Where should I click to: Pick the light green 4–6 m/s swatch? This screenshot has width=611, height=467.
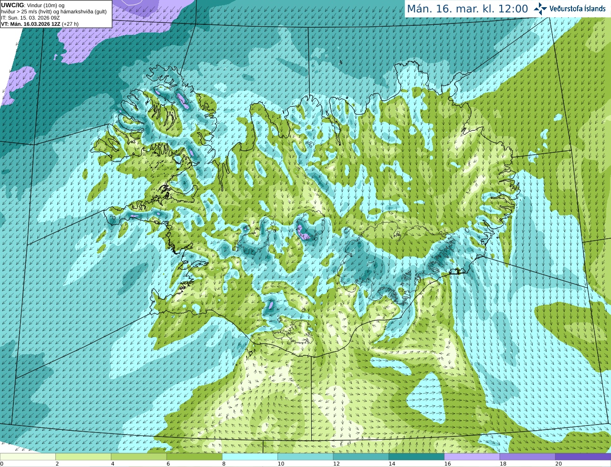tap(139, 456)
